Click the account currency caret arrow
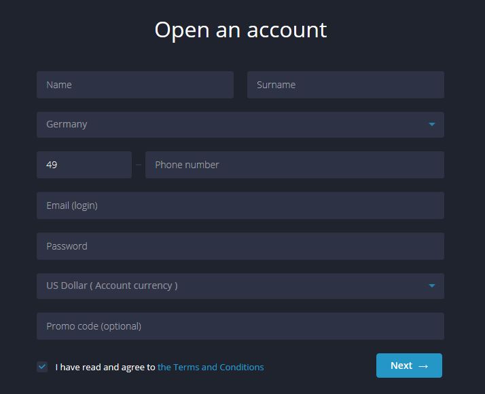This screenshot has width=485, height=394. click(432, 285)
